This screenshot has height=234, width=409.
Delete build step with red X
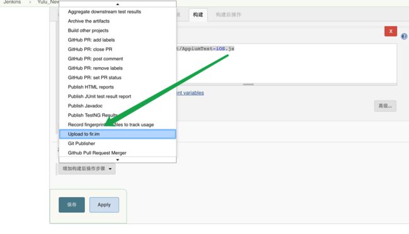[391, 31]
